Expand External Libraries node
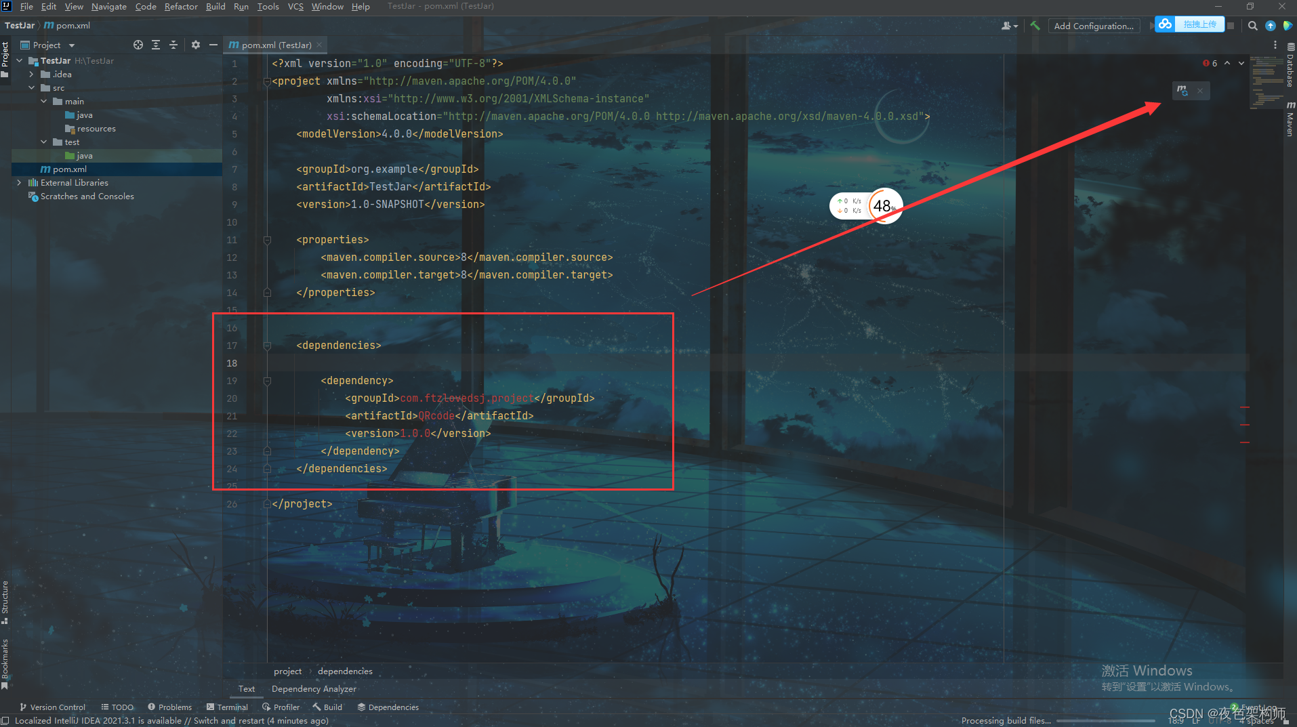The width and height of the screenshot is (1297, 727). tap(20, 182)
